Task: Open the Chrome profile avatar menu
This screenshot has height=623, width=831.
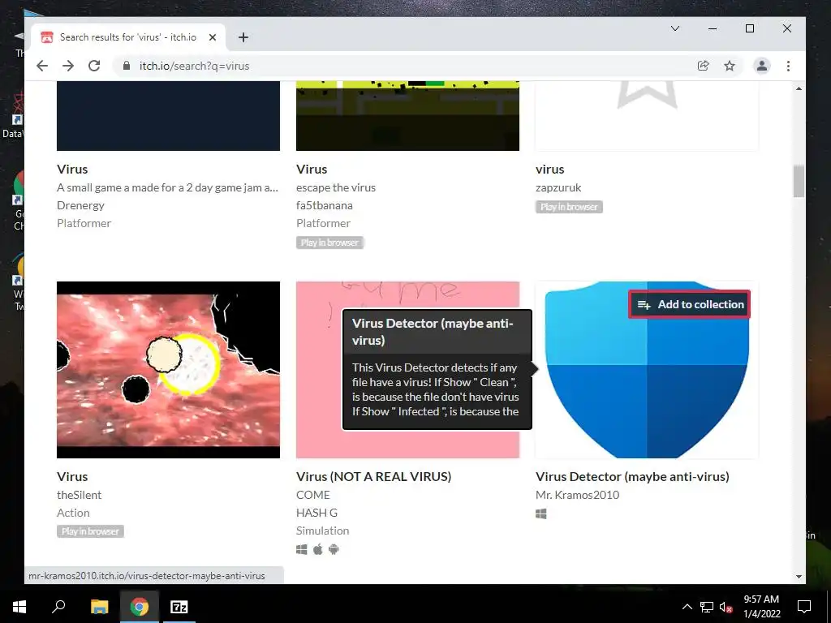Action: pos(761,66)
